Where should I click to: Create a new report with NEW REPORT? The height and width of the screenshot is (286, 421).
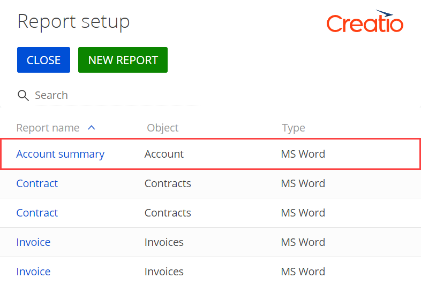pyautogui.click(x=123, y=60)
